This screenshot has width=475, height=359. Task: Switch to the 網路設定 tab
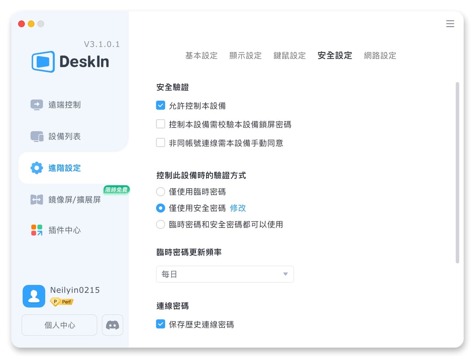tap(380, 56)
